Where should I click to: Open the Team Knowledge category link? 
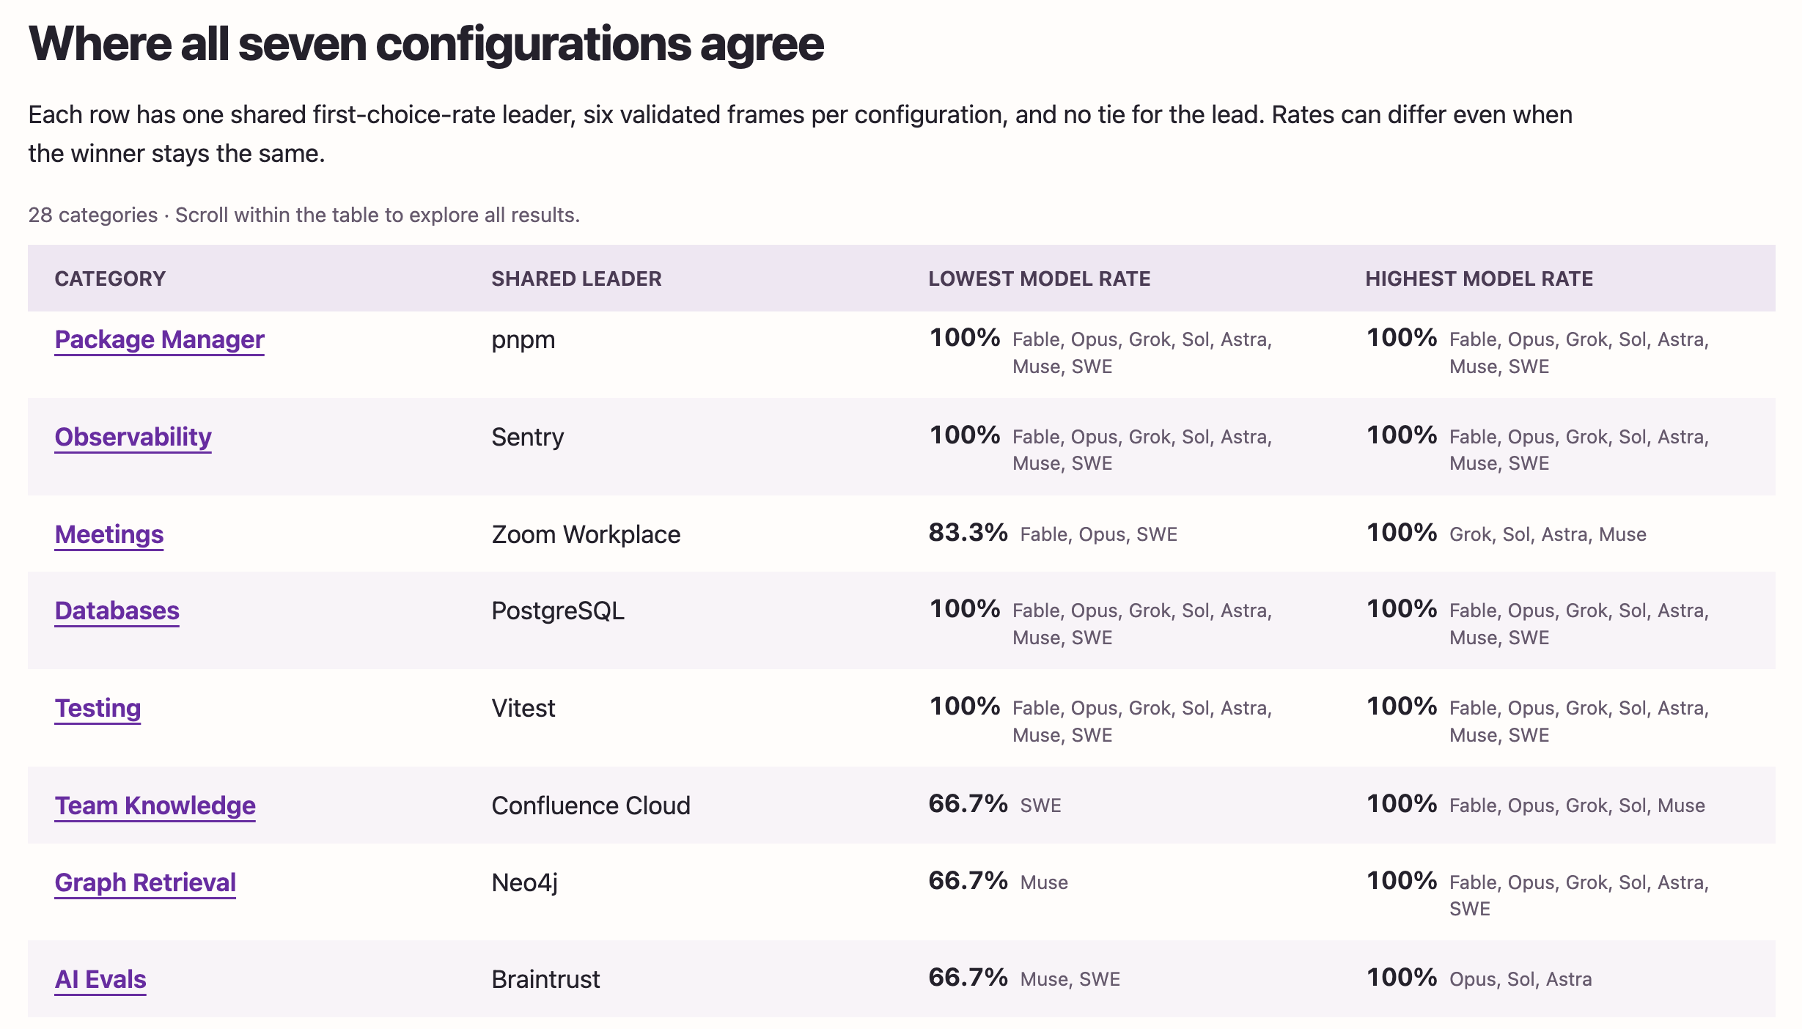(155, 806)
